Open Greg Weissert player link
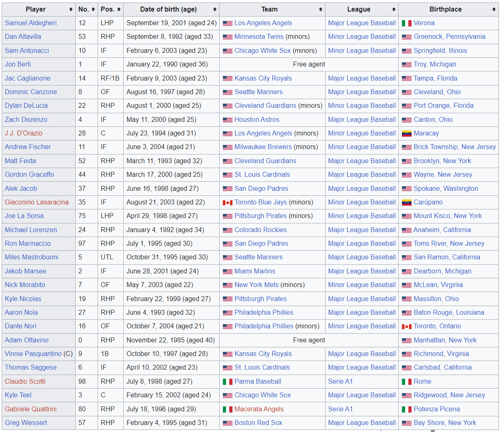Image resolution: width=500 pixels, height=432 pixels. coord(26,423)
